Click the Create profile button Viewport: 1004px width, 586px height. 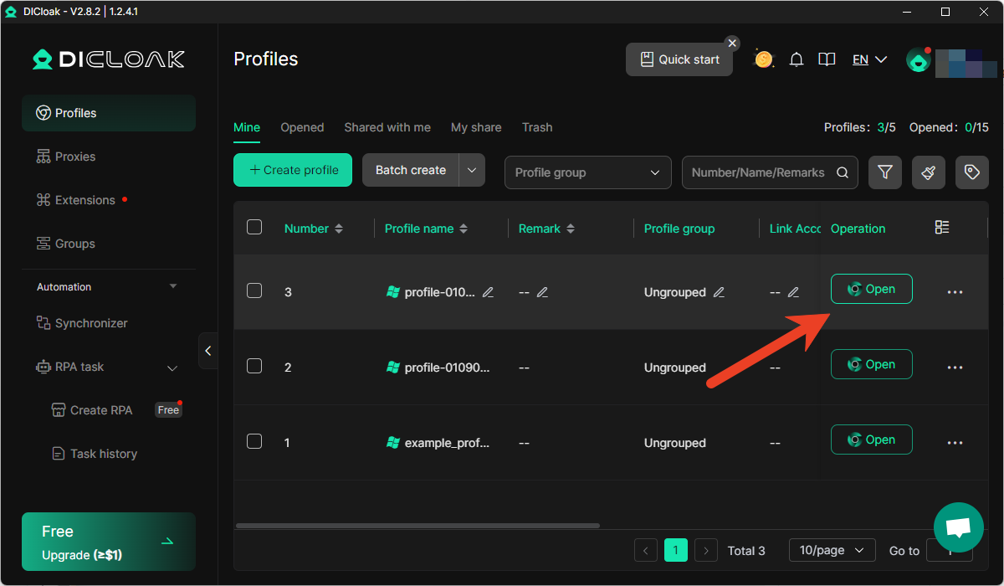tap(293, 170)
